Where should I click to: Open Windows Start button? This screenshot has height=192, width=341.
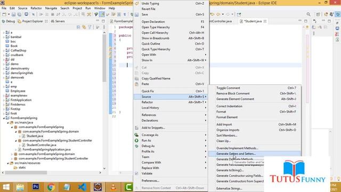click(6, 187)
